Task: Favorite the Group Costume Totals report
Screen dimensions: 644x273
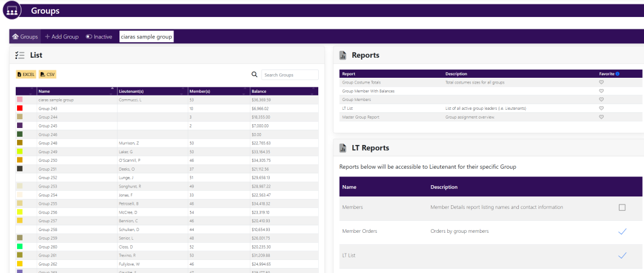Action: 601,82
